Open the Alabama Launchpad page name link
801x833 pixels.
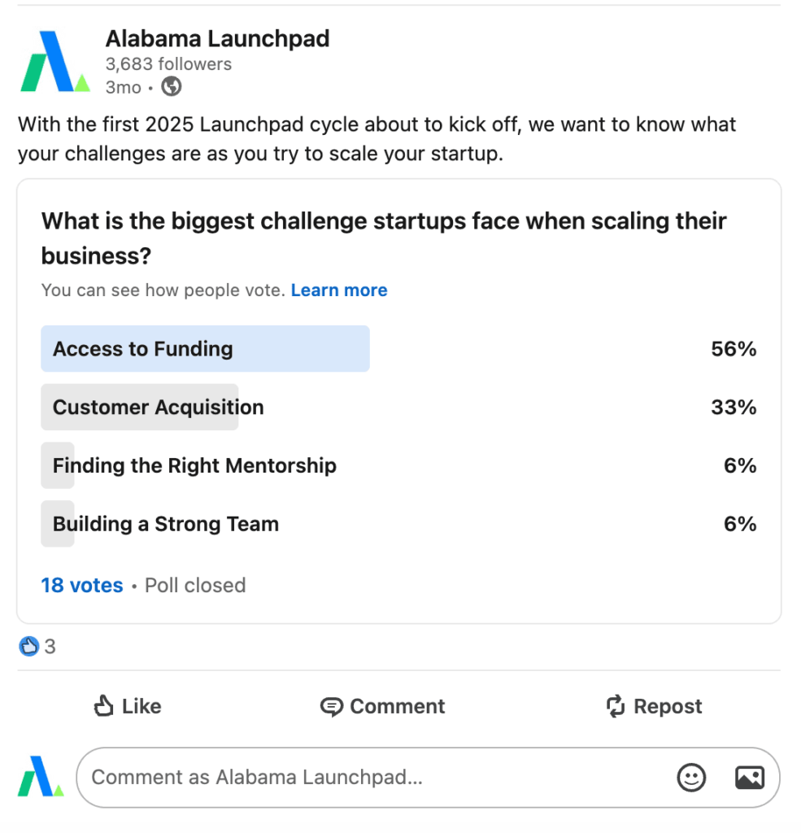coord(217,38)
